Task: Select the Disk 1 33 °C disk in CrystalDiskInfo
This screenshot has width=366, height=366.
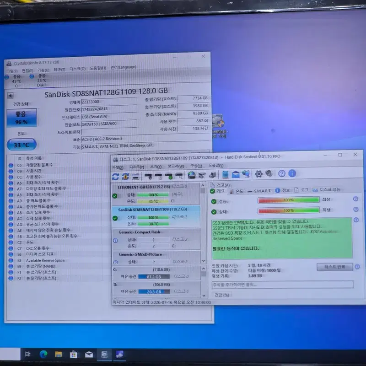Action: tap(39, 81)
